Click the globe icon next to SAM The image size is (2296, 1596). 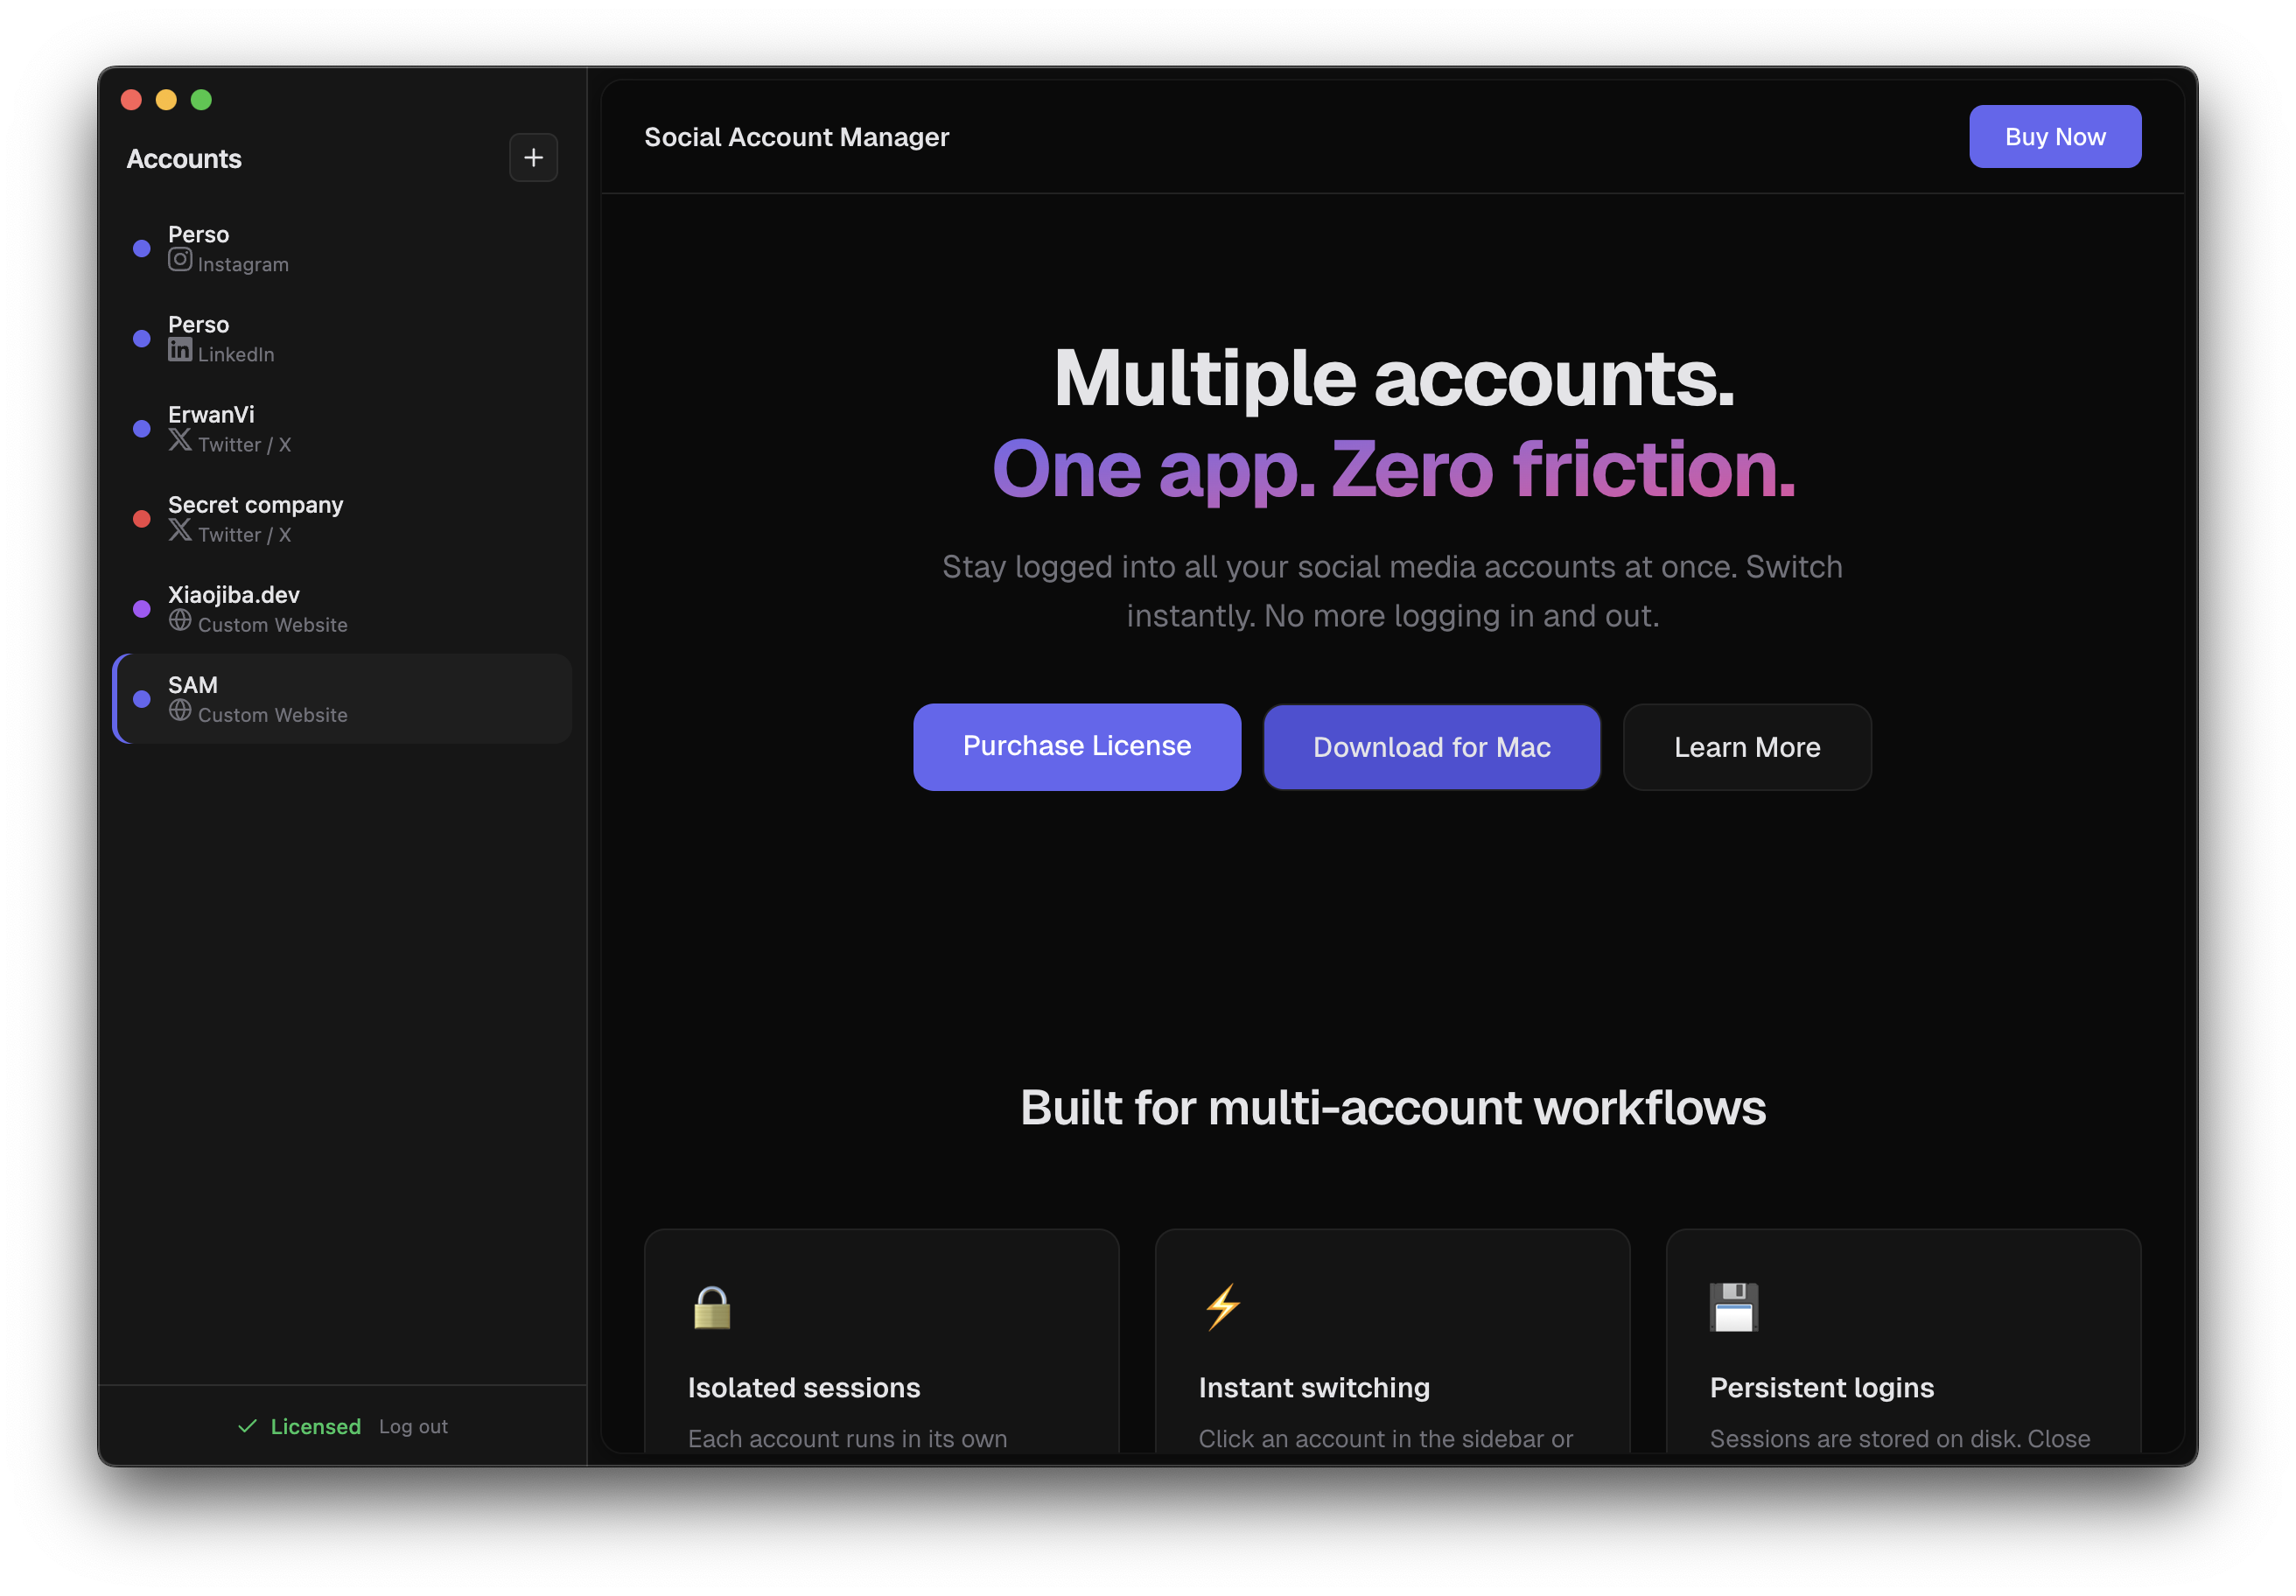(x=181, y=710)
